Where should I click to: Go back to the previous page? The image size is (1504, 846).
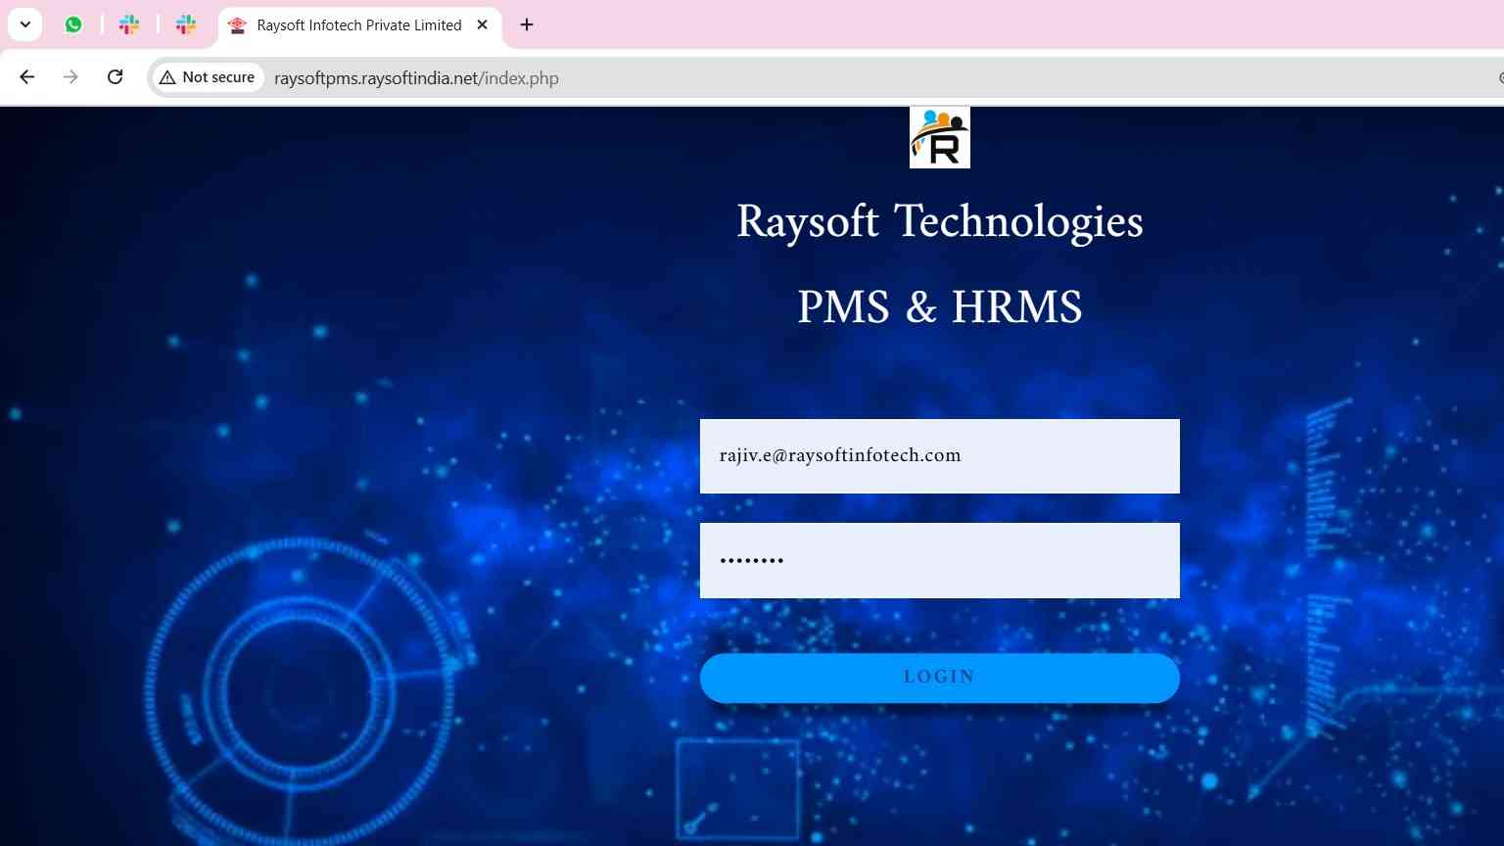(27, 76)
